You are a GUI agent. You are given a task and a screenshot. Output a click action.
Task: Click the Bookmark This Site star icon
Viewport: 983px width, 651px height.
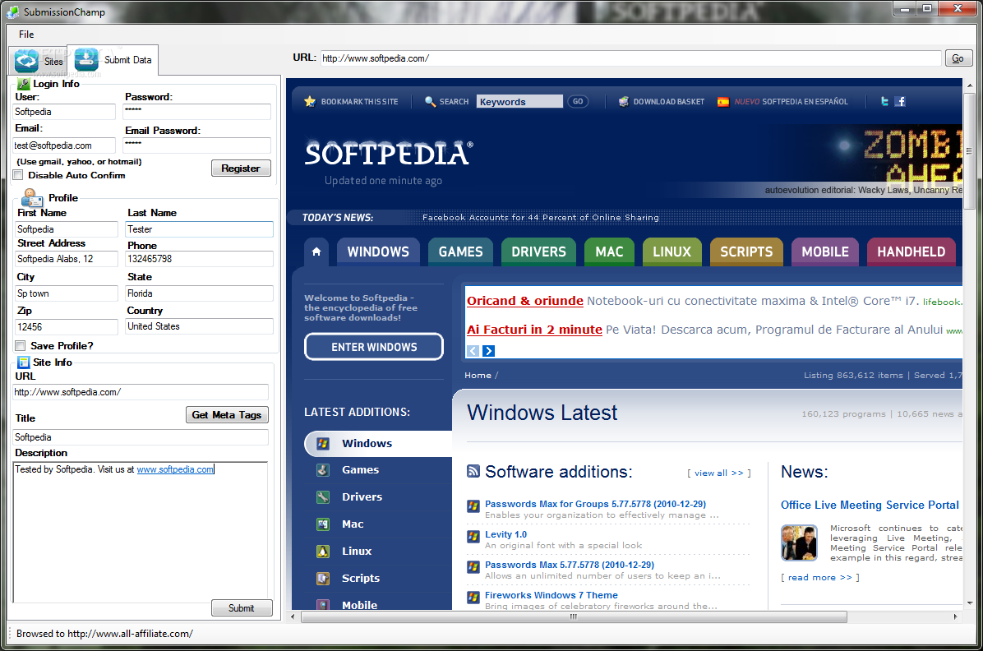coord(310,101)
